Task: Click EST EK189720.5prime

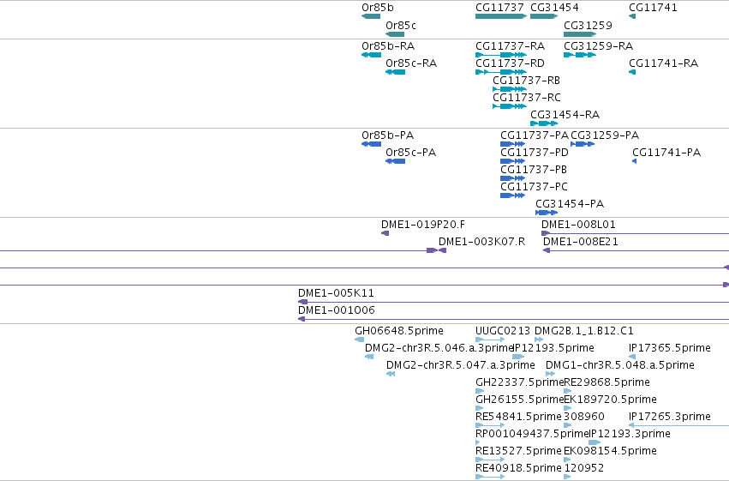Action: click(568, 408)
